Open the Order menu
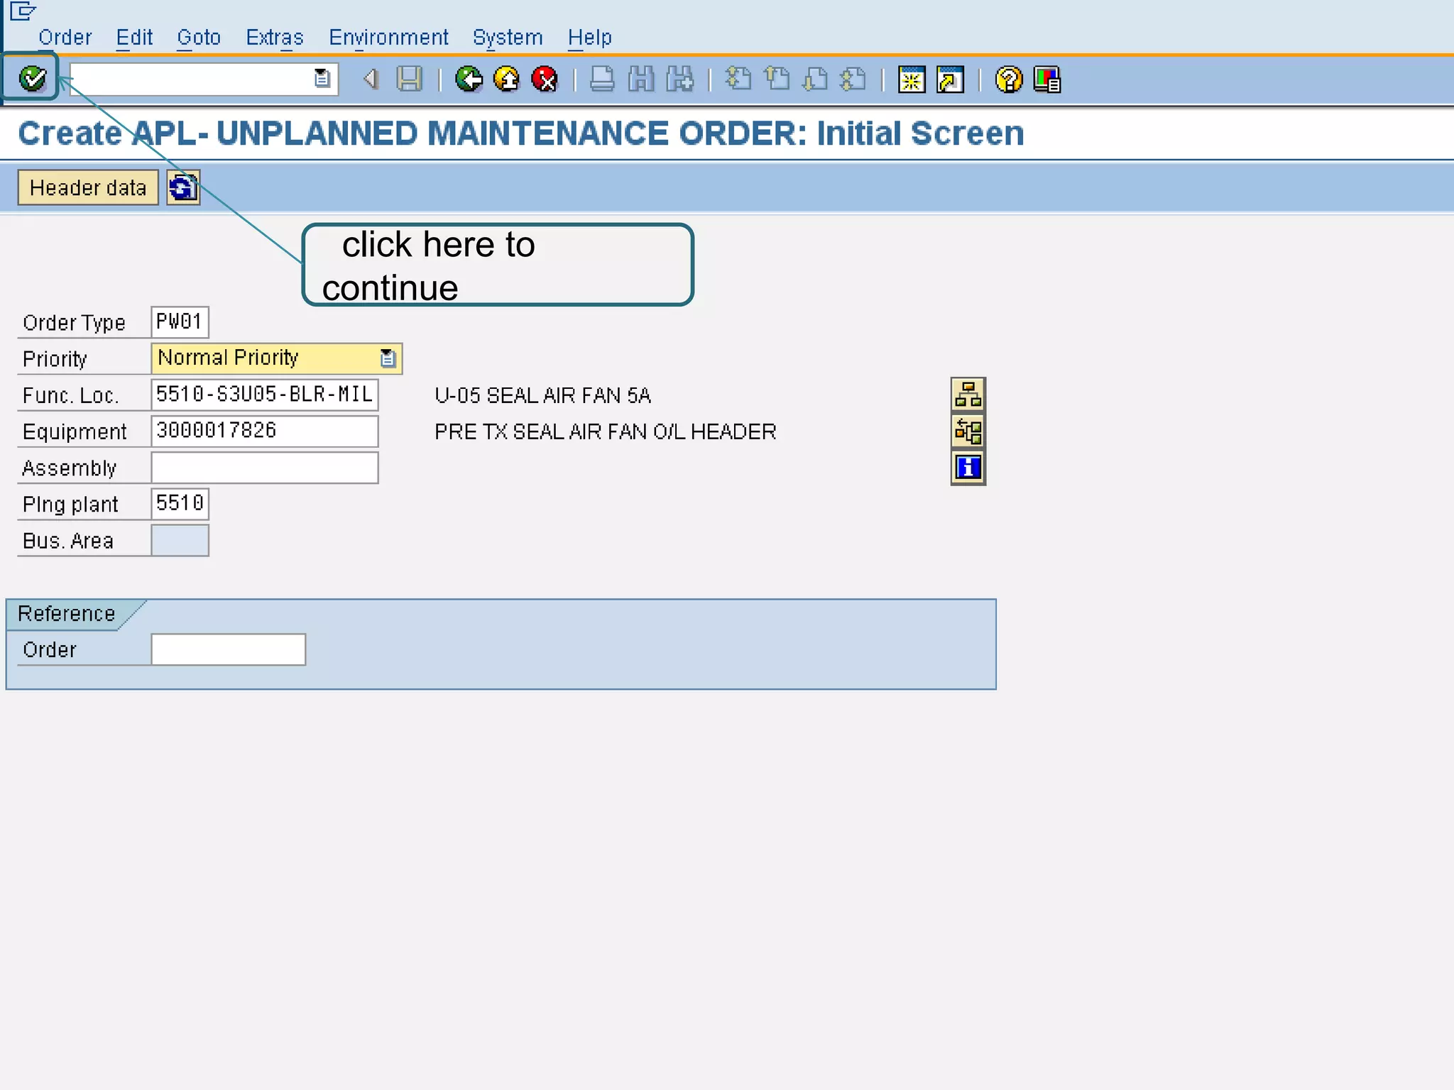This screenshot has width=1454, height=1090. pos(65,37)
